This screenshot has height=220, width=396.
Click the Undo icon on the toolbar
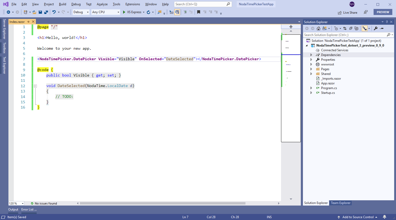click(x=54, y=12)
